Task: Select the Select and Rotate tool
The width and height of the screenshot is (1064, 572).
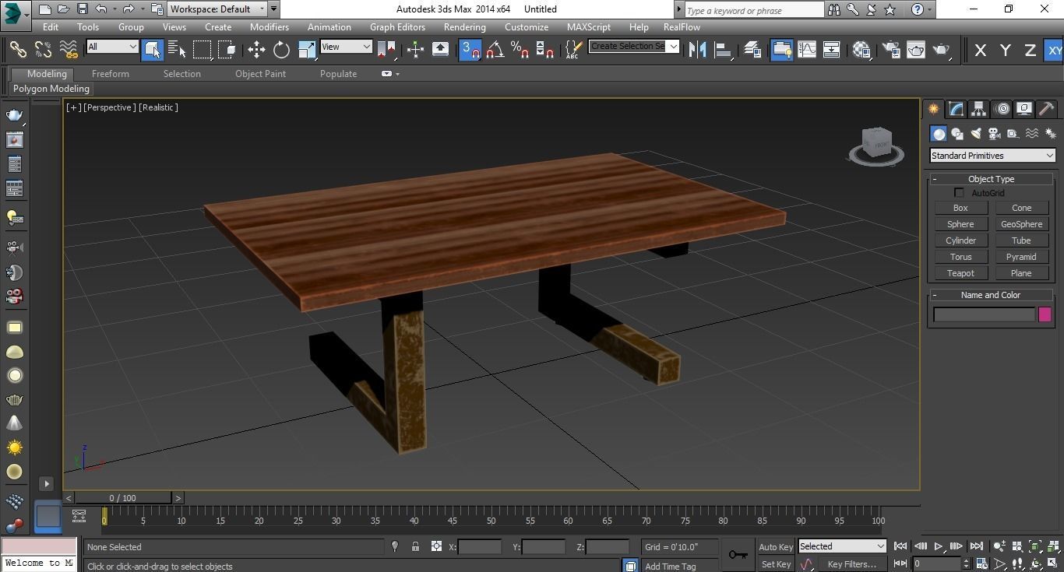Action: (281, 49)
